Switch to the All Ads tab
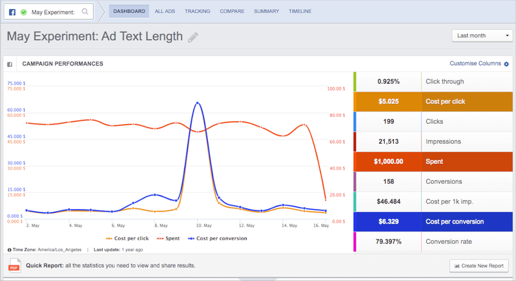The width and height of the screenshot is (516, 281). click(165, 11)
